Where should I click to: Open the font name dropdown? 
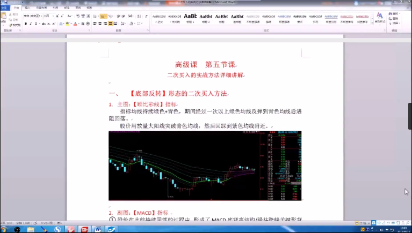tap(41, 16)
